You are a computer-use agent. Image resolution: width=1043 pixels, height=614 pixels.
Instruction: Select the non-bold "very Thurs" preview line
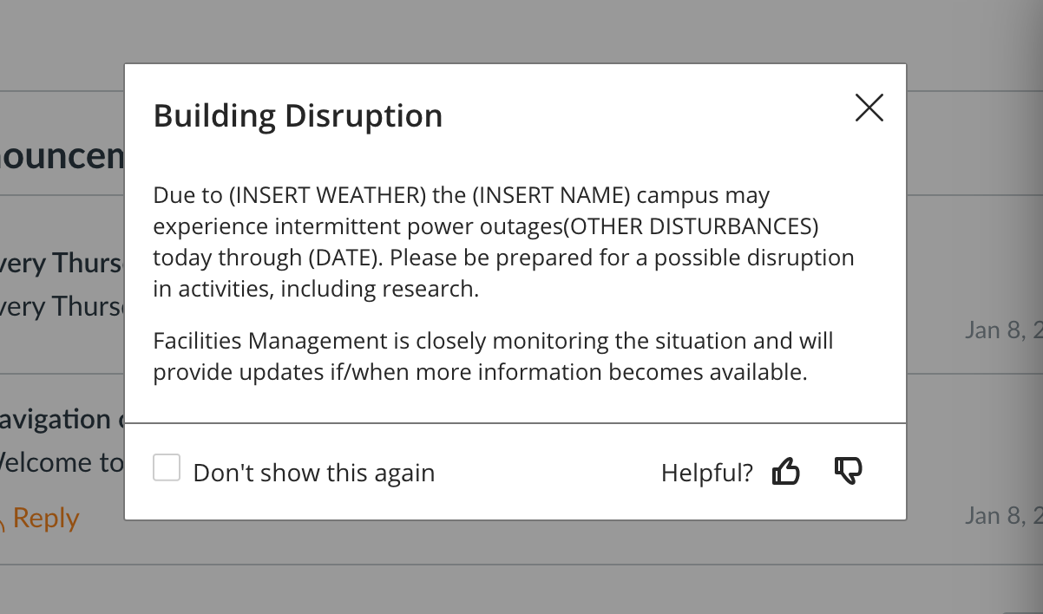(62, 305)
